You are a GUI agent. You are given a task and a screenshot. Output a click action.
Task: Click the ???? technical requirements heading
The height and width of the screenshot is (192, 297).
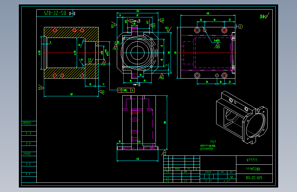click(213, 141)
